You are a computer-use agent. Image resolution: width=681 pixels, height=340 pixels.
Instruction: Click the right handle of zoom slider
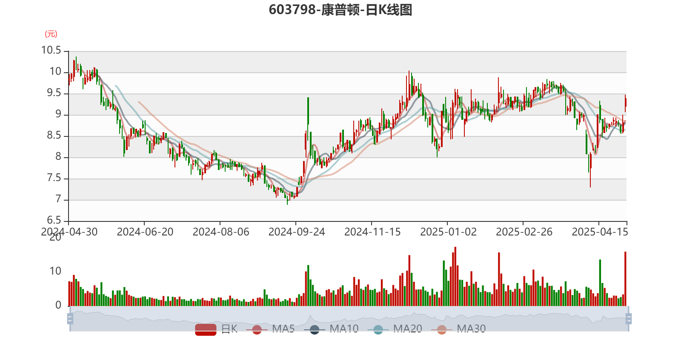coord(629,319)
